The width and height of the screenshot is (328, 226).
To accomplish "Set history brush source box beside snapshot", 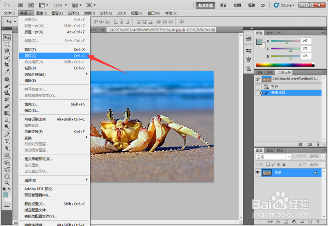I will click(258, 79).
